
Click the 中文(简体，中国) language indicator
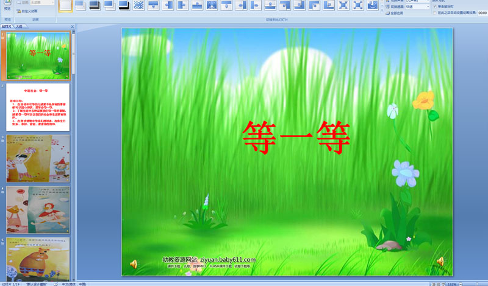click(74, 284)
